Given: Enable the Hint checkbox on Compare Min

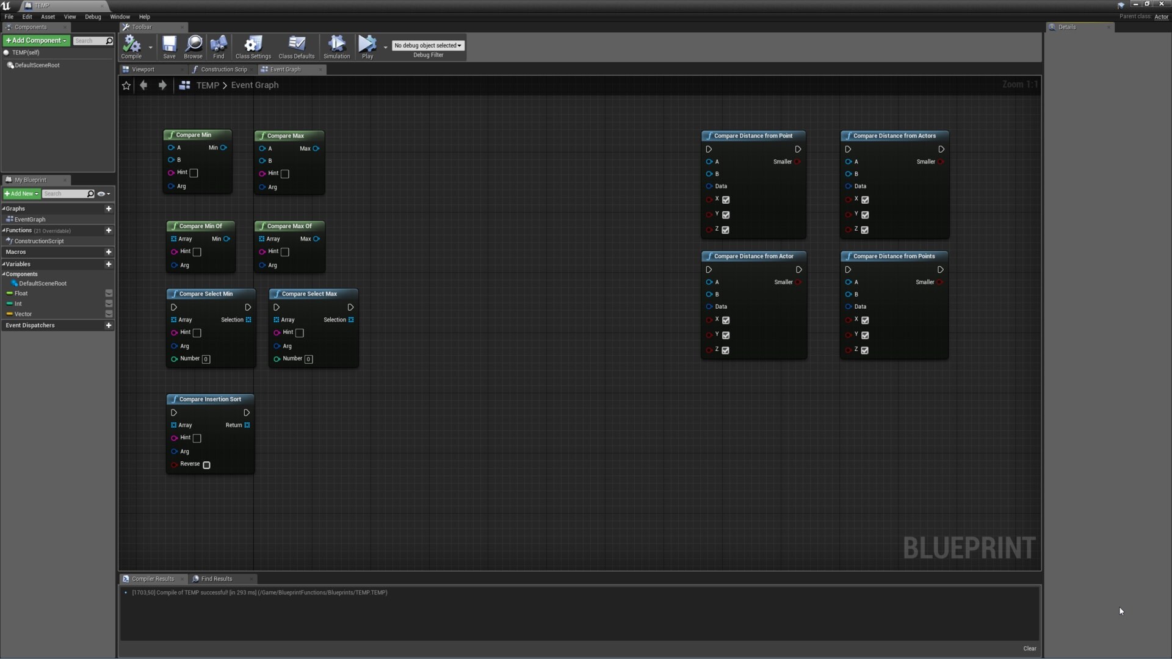Looking at the screenshot, I should tap(193, 173).
